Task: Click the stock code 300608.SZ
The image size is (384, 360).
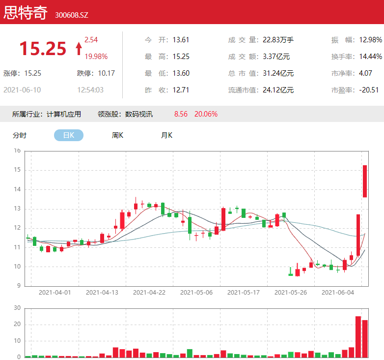Action: [72, 15]
